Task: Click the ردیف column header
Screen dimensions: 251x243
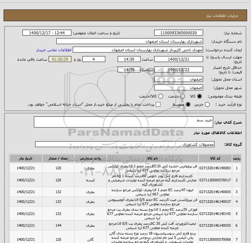Action: (x=237, y=159)
